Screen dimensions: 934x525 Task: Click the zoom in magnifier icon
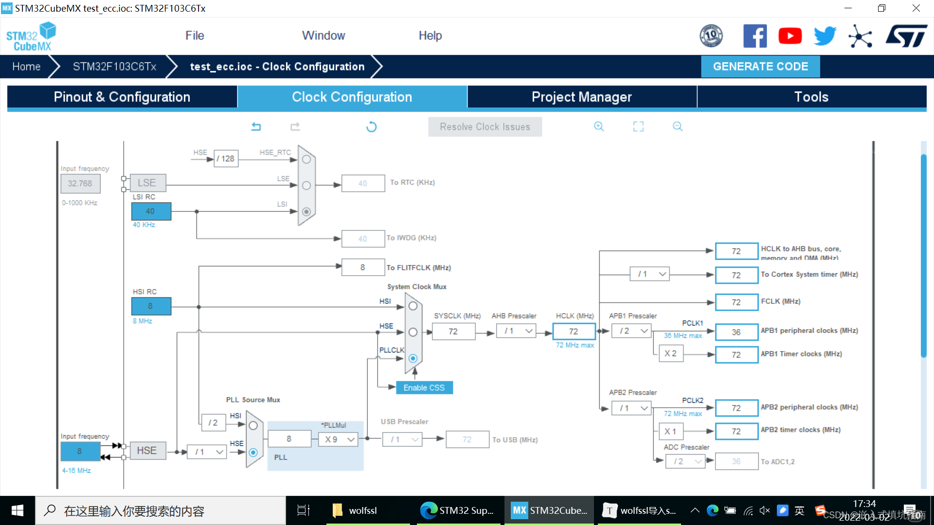click(x=598, y=127)
